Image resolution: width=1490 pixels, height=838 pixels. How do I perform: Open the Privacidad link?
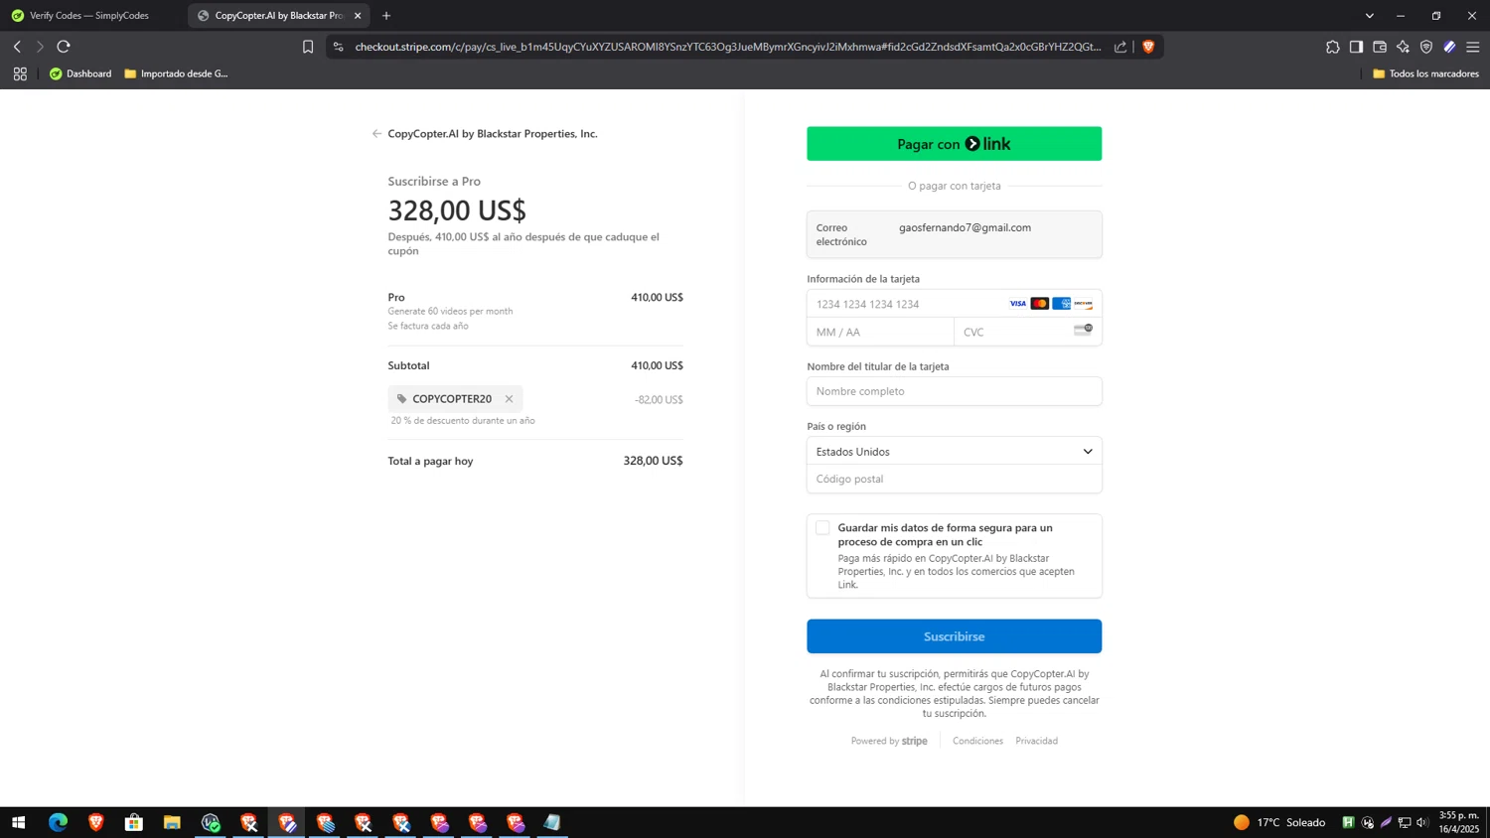1036,741
